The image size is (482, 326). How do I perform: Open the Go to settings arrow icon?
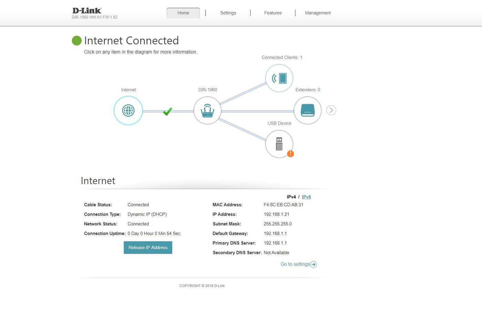coord(313,264)
